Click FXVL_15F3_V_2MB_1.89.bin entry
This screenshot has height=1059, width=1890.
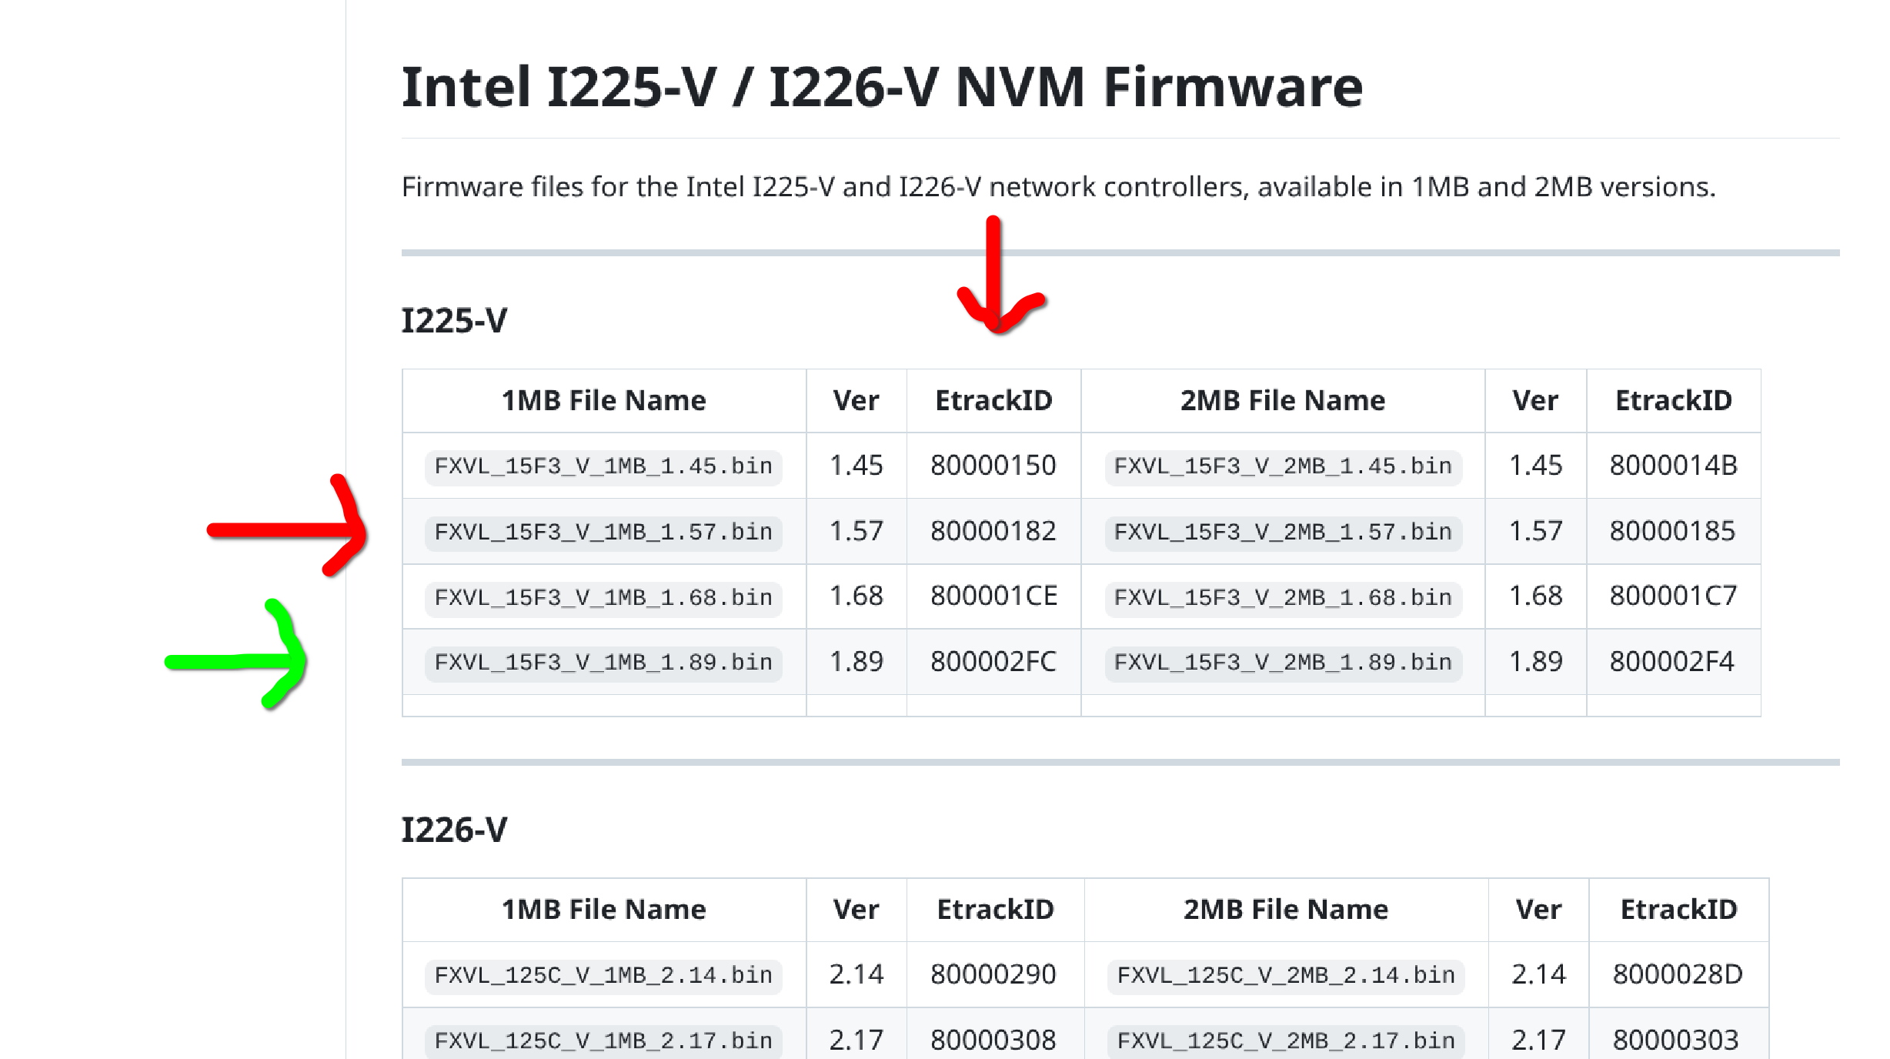pos(1282,662)
